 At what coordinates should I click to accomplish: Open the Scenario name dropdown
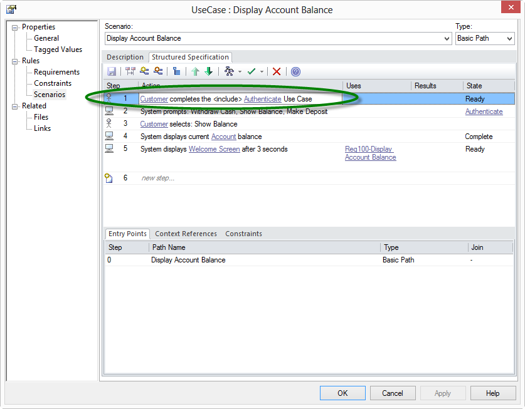tap(447, 38)
